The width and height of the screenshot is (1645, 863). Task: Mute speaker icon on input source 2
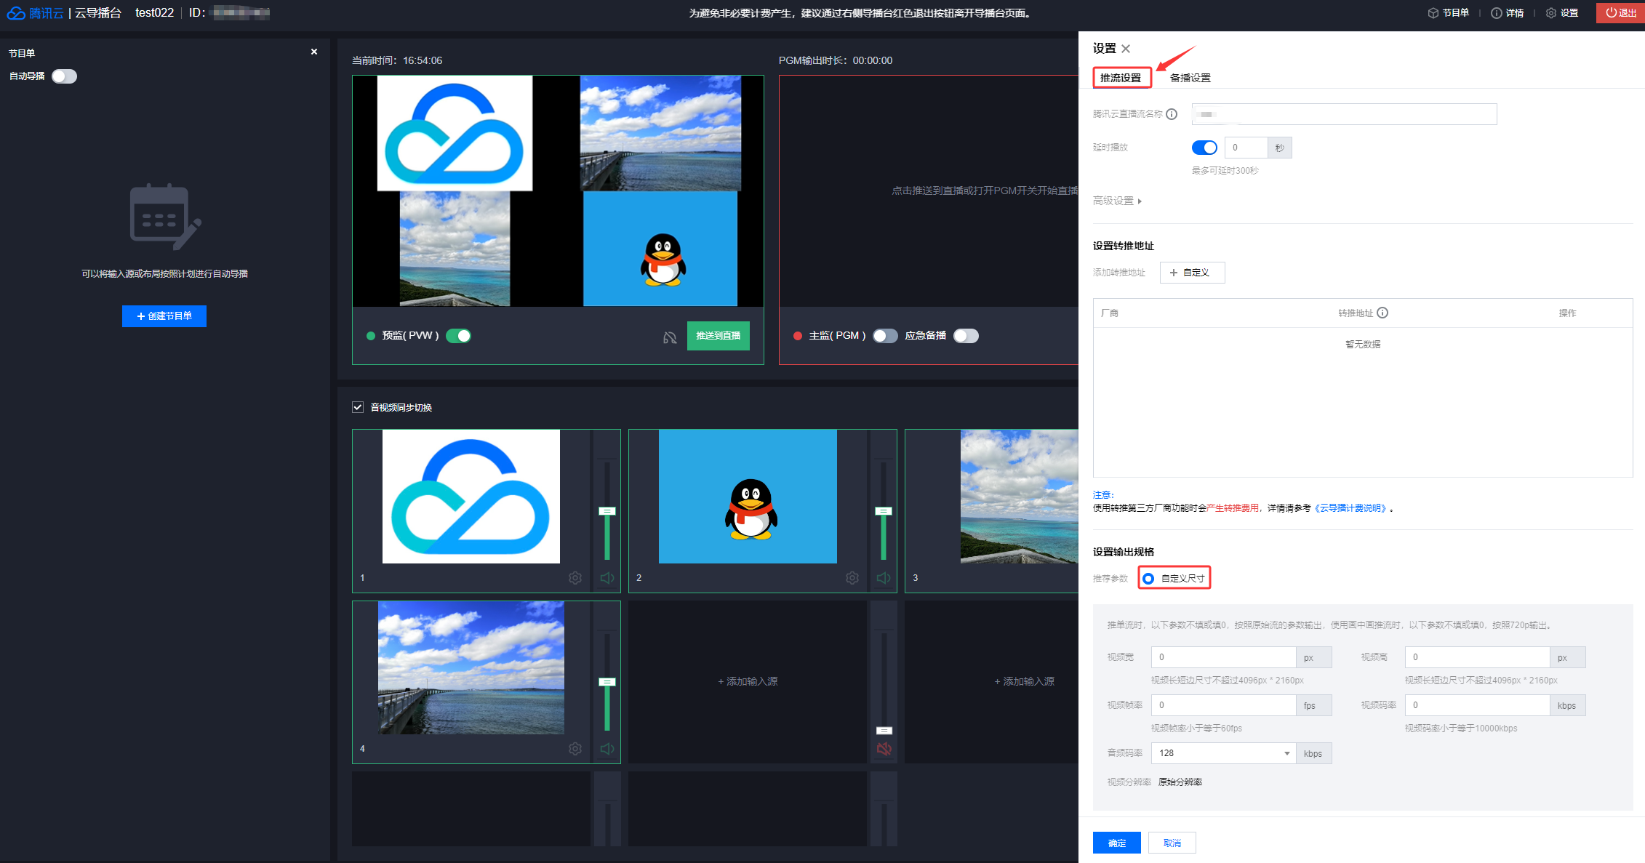pyautogui.click(x=884, y=578)
